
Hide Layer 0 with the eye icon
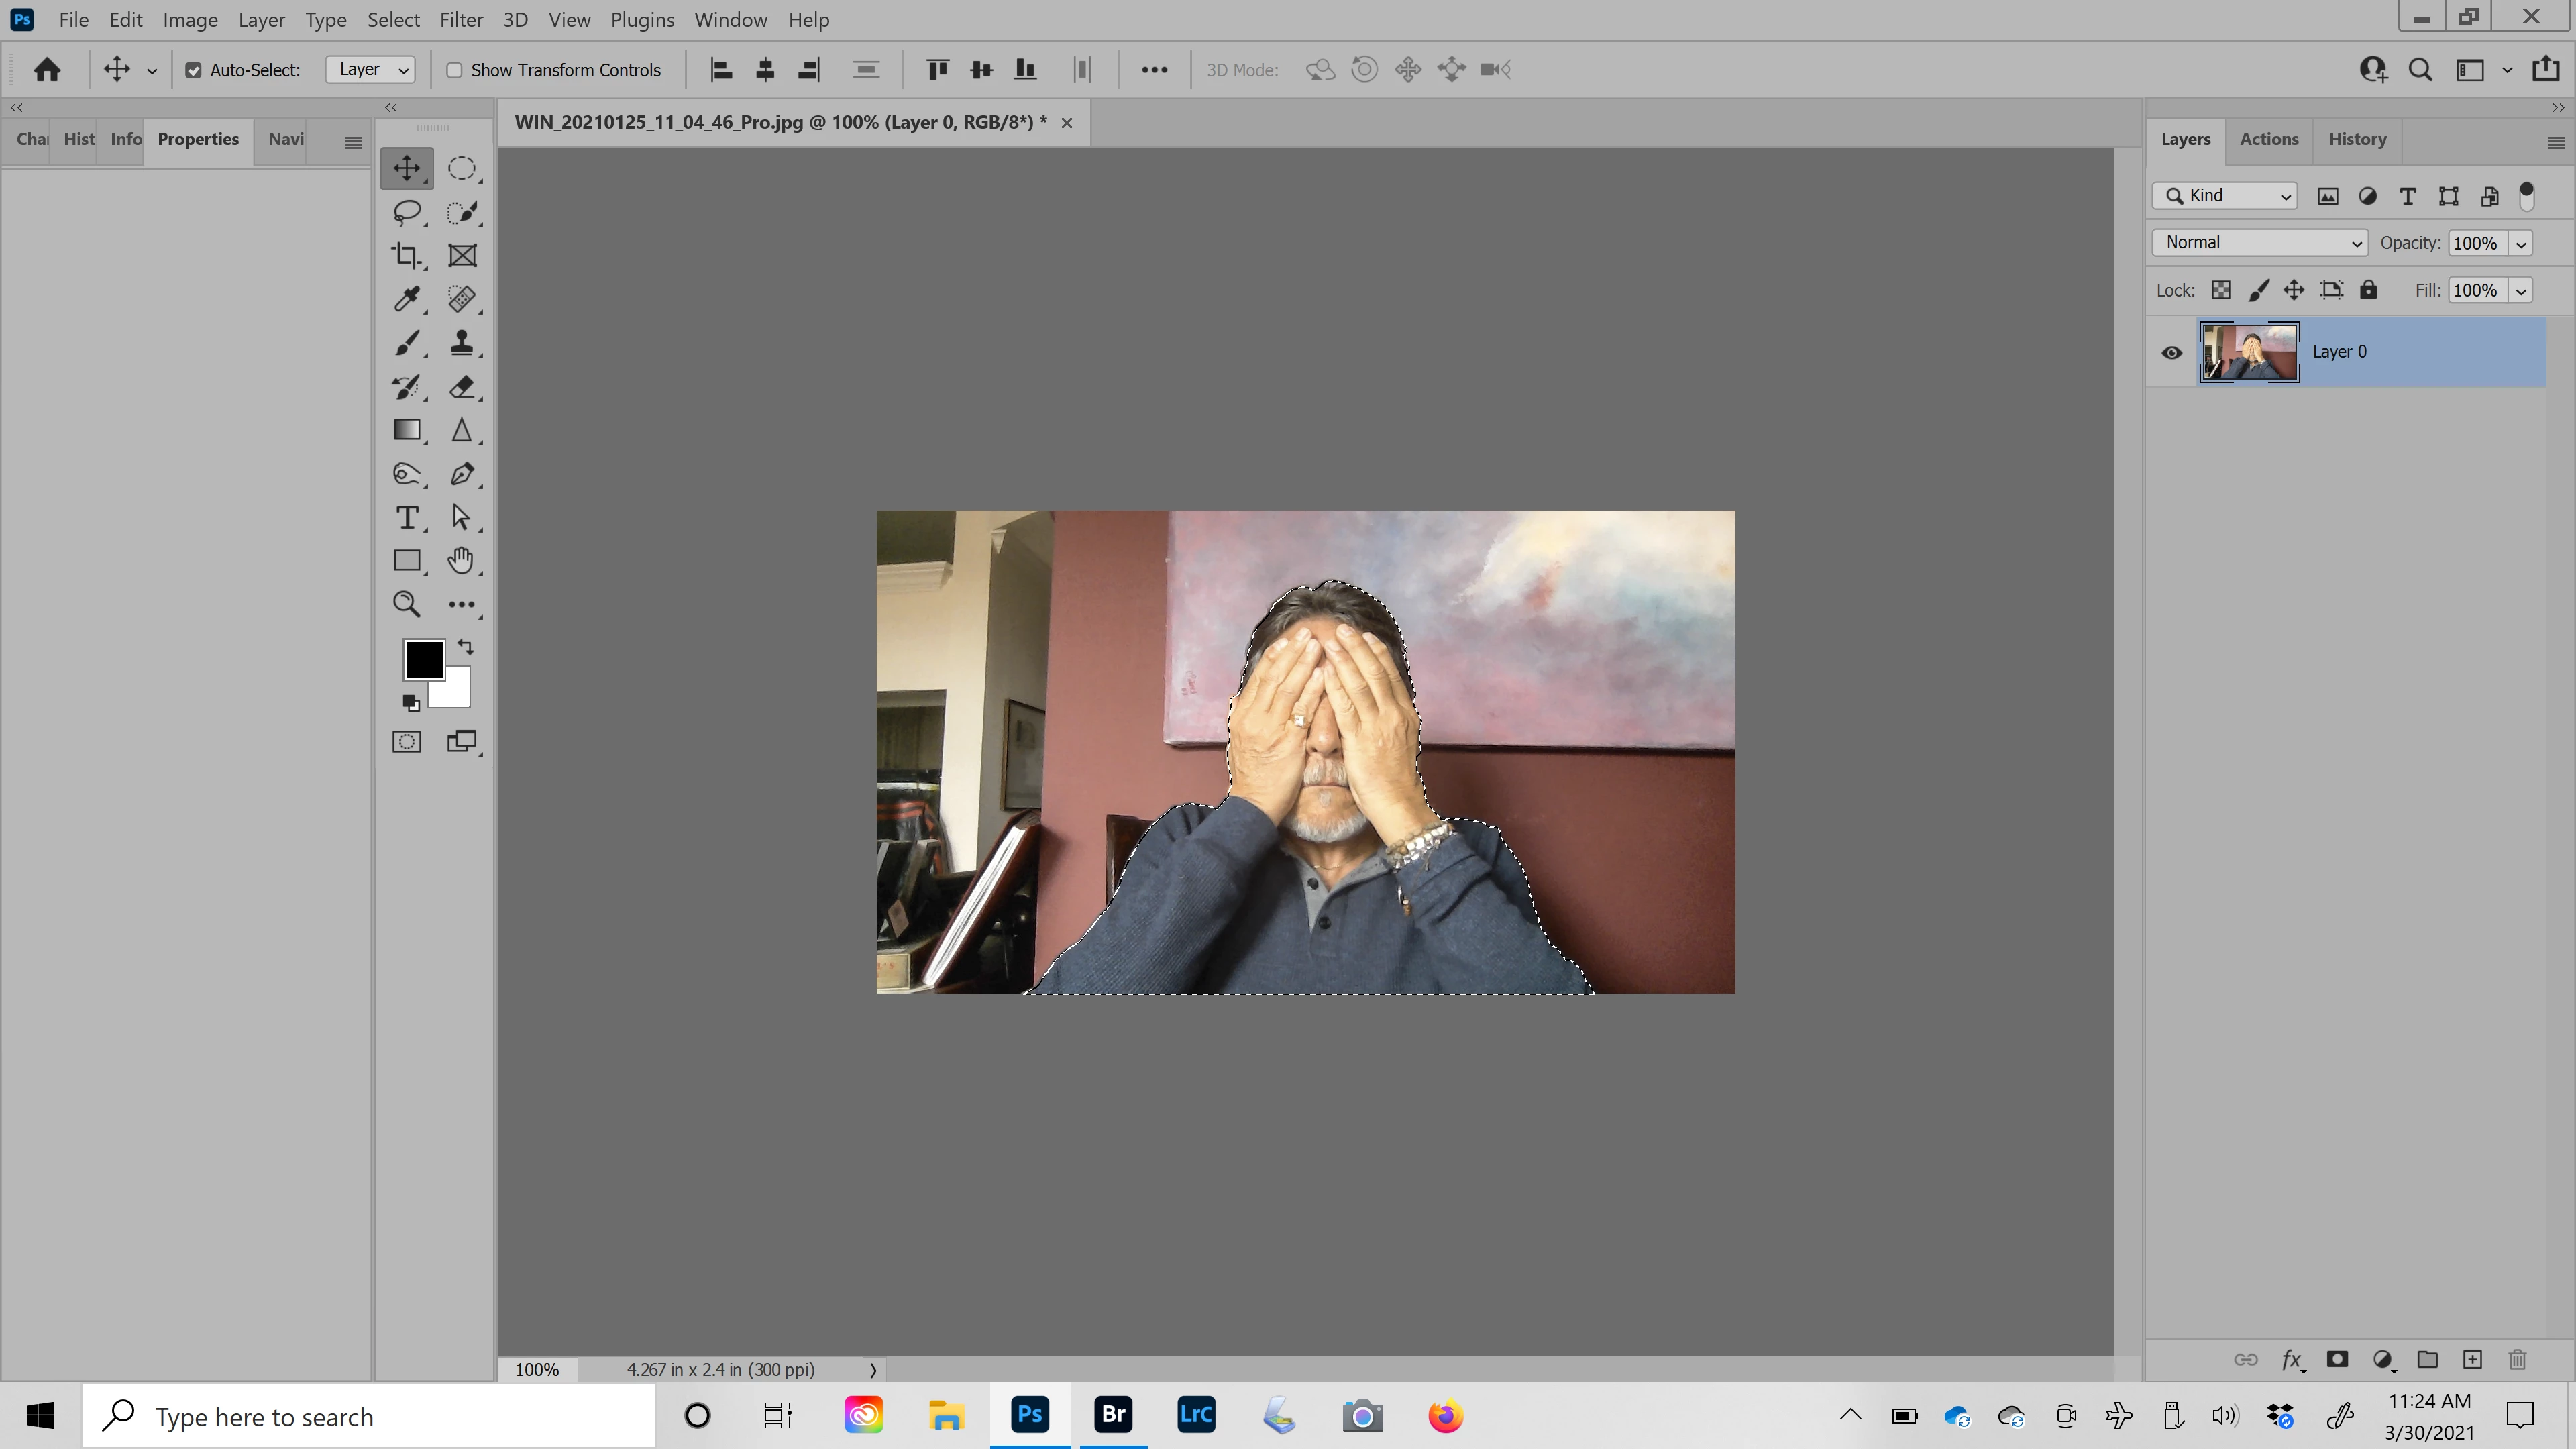(2171, 352)
